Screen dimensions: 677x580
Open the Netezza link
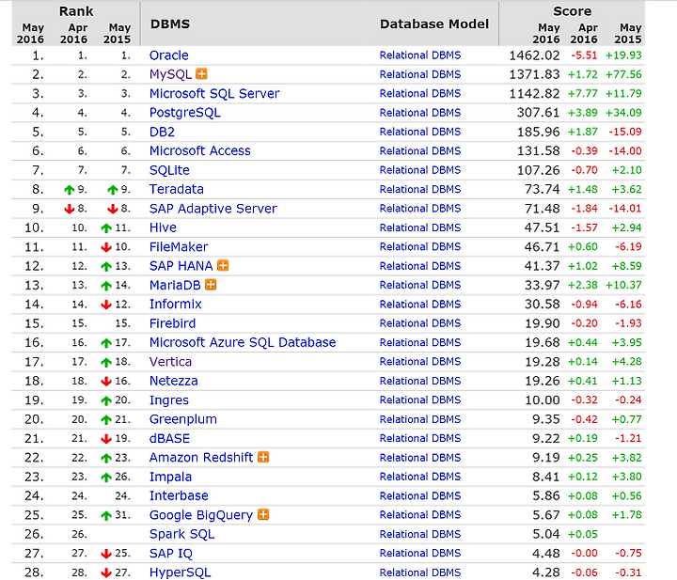point(174,381)
